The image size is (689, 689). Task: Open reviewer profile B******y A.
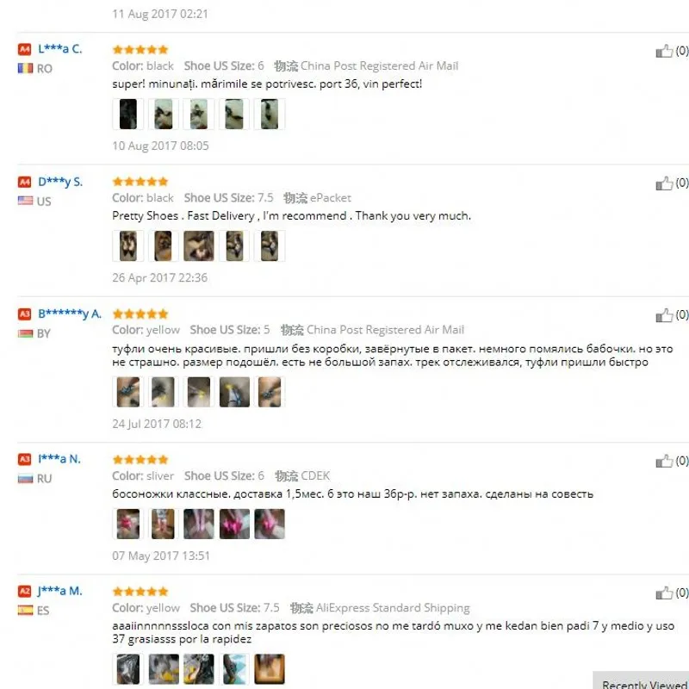70,313
